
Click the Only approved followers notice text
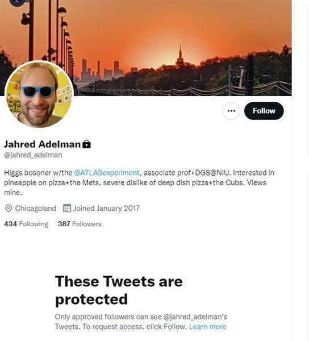click(141, 322)
